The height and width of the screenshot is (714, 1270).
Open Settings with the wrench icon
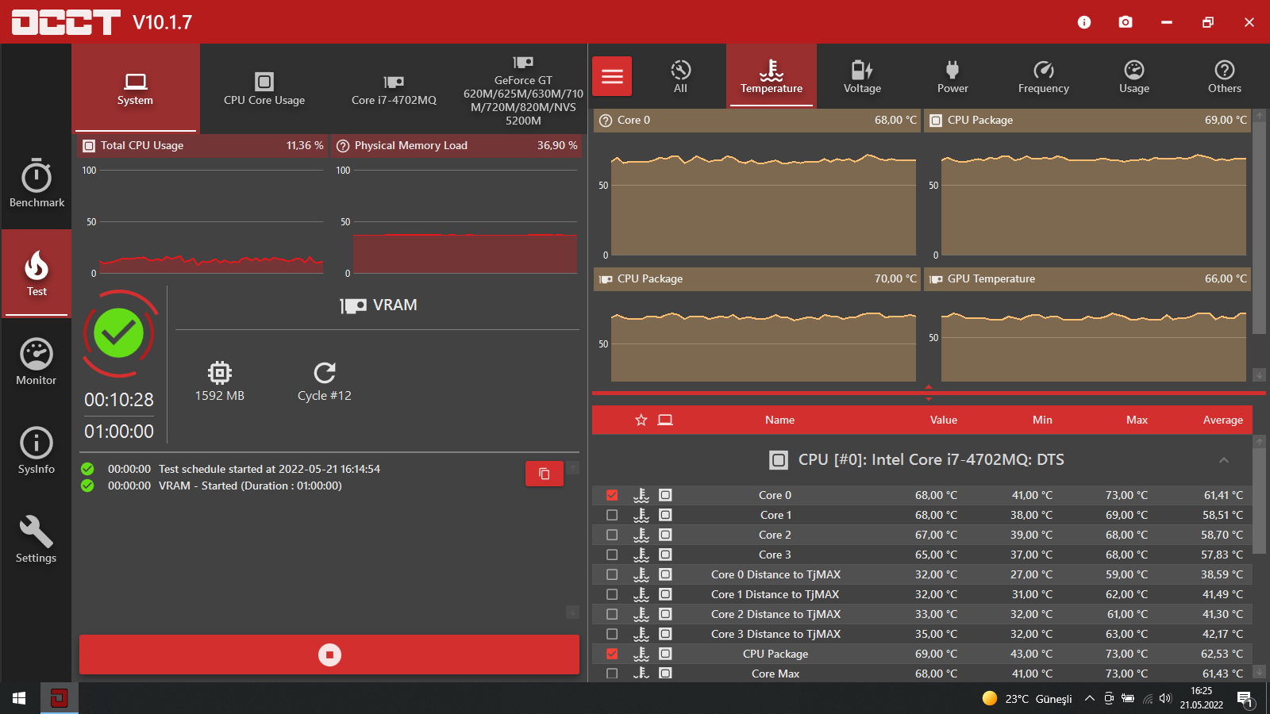point(37,539)
